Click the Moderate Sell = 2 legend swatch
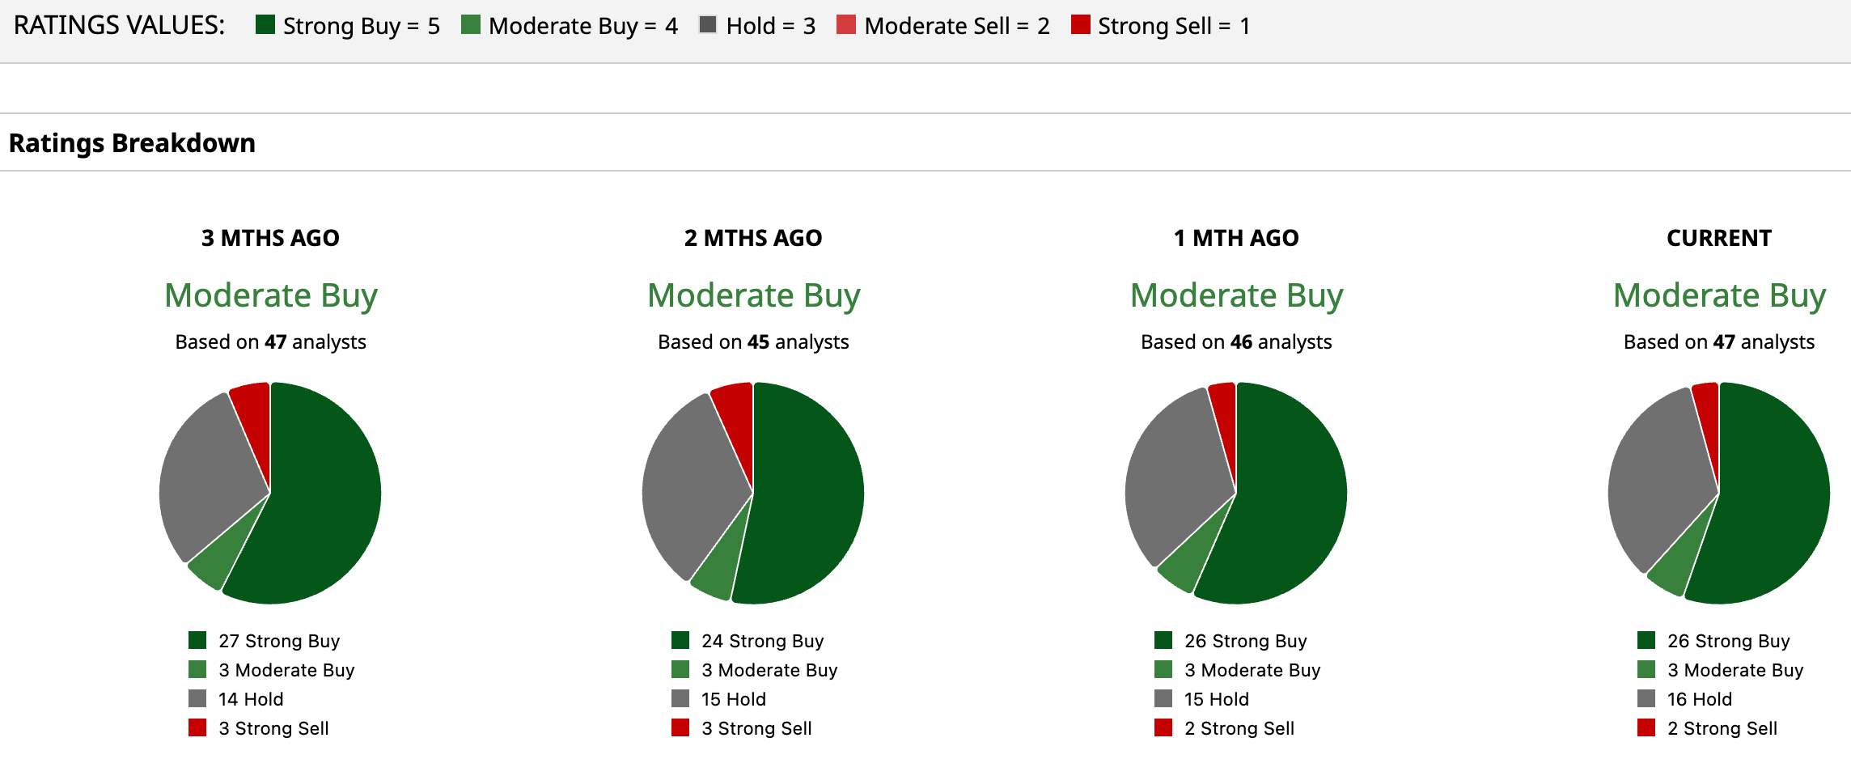The height and width of the screenshot is (759, 1851). [x=845, y=24]
